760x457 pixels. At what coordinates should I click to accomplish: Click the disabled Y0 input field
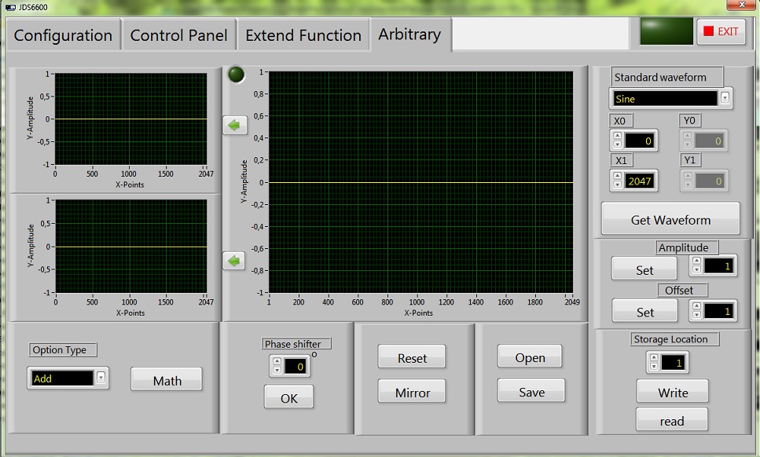click(x=710, y=141)
